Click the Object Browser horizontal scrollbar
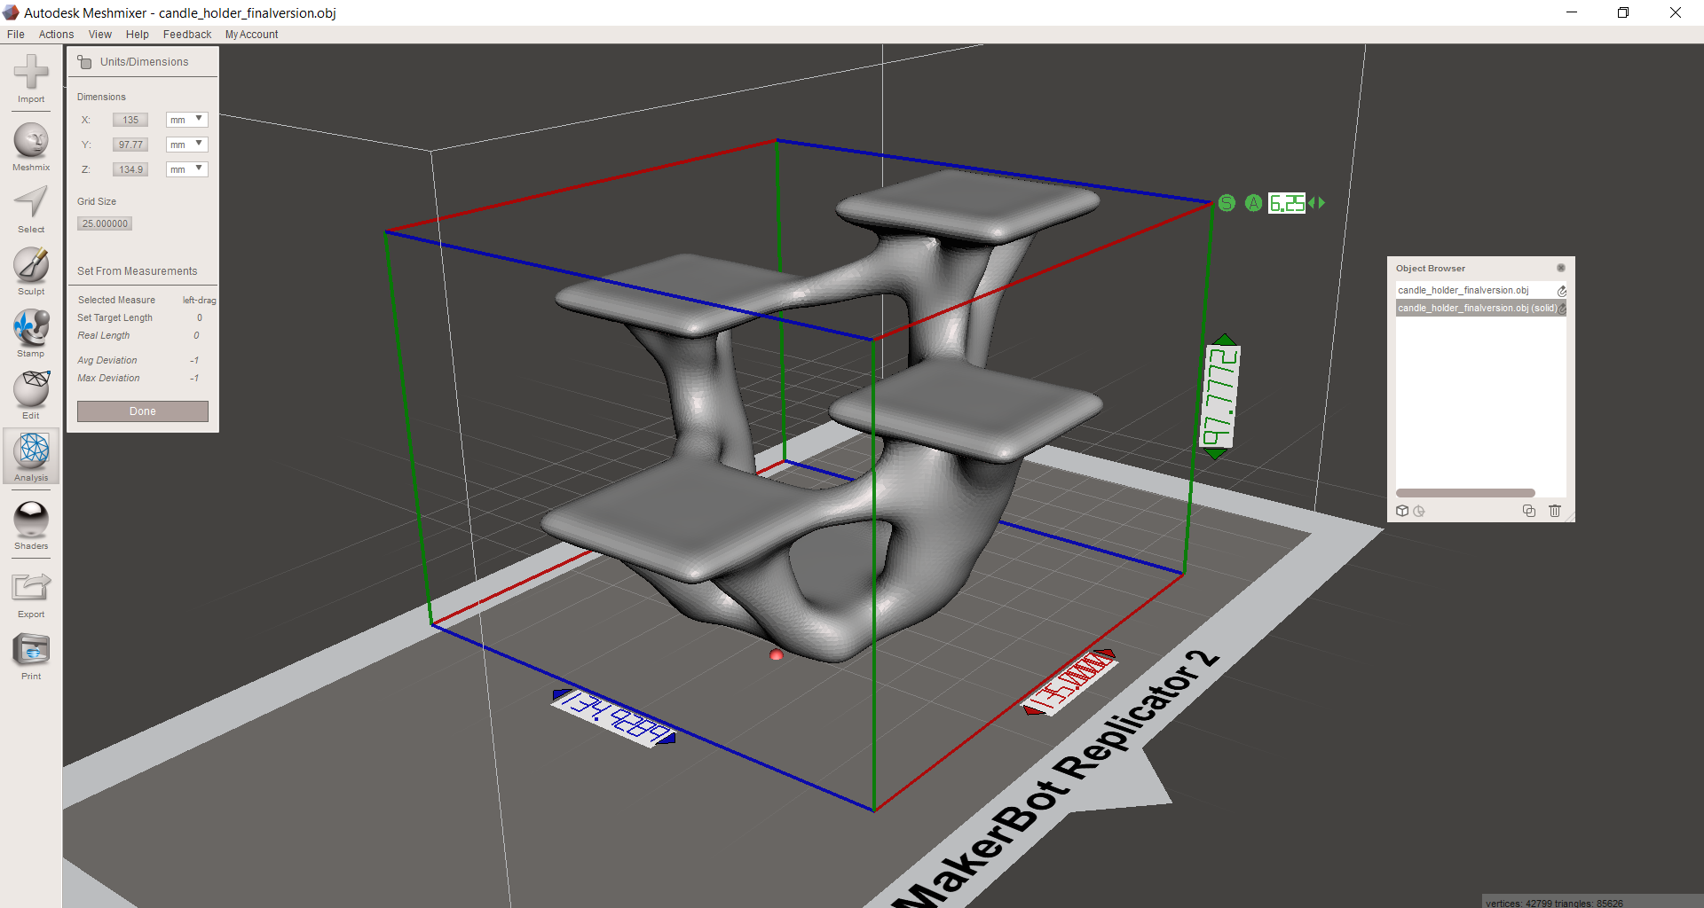The height and width of the screenshot is (908, 1704). click(x=1465, y=493)
